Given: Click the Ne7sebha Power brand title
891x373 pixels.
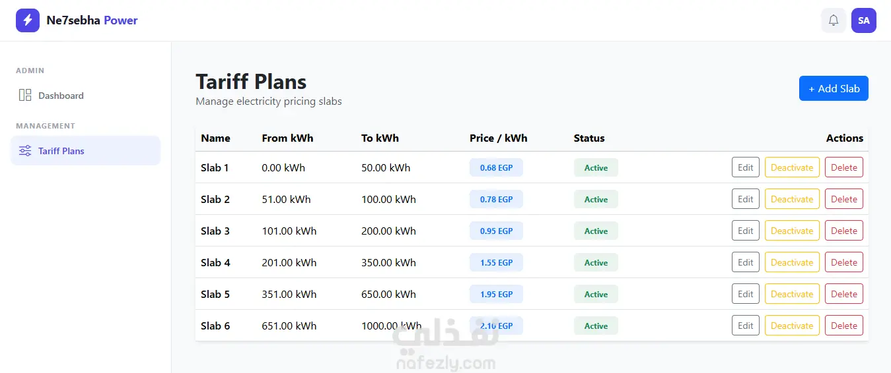Looking at the screenshot, I should click(x=92, y=20).
